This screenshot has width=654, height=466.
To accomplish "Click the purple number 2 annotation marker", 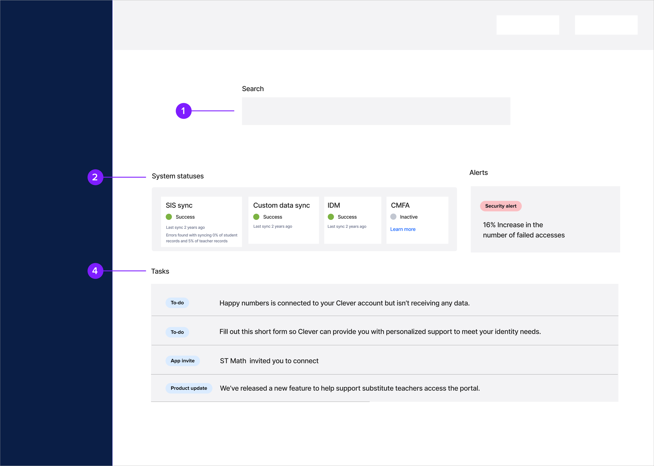I will pyautogui.click(x=95, y=177).
